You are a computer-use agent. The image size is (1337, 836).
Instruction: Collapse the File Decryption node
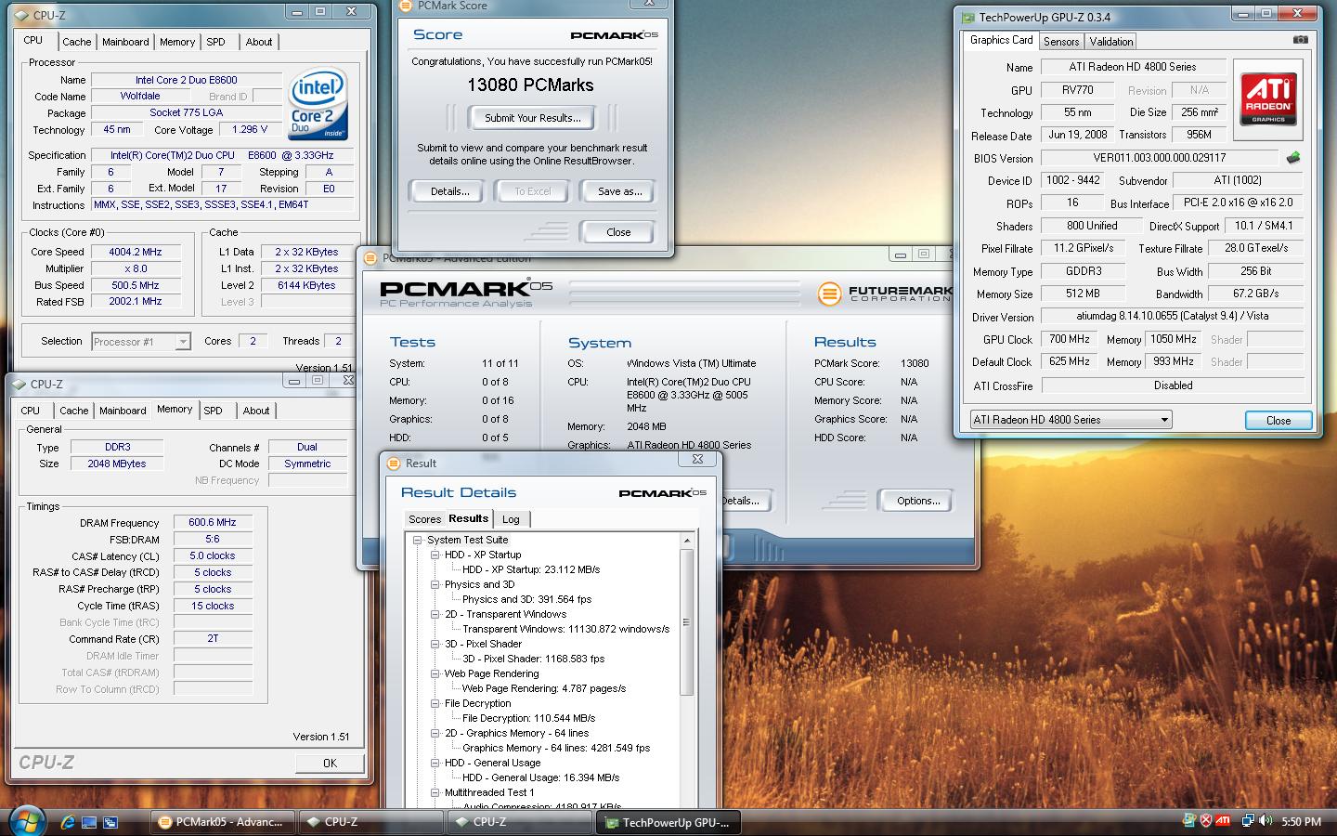tap(435, 703)
